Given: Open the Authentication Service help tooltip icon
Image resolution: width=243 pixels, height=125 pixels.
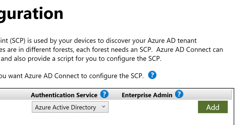Looking at the screenshot, I should coord(104,94).
